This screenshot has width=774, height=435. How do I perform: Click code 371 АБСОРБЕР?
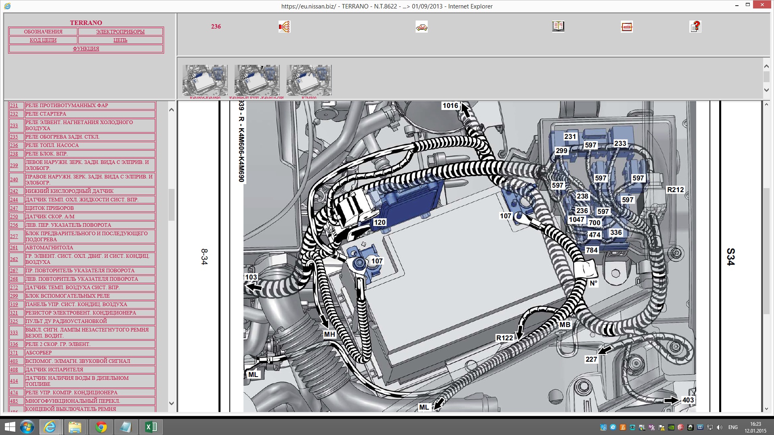click(14, 353)
